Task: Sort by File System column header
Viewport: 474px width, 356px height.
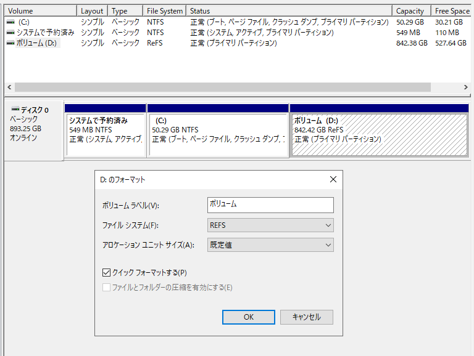Action: [x=164, y=11]
